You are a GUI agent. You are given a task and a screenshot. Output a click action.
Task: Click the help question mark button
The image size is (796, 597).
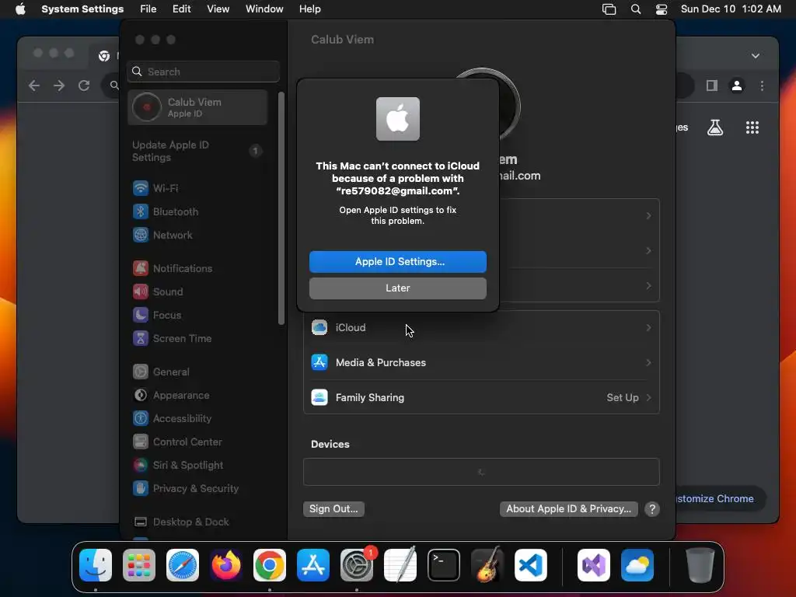(x=652, y=508)
